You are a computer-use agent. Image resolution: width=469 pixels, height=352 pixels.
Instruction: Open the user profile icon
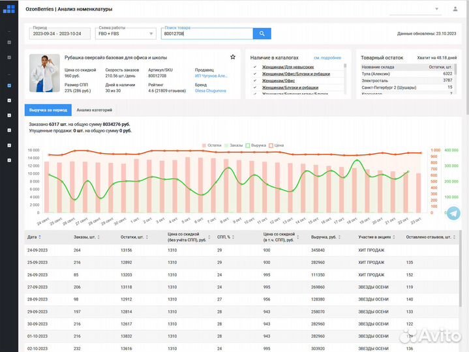pyautogui.click(x=455, y=9)
